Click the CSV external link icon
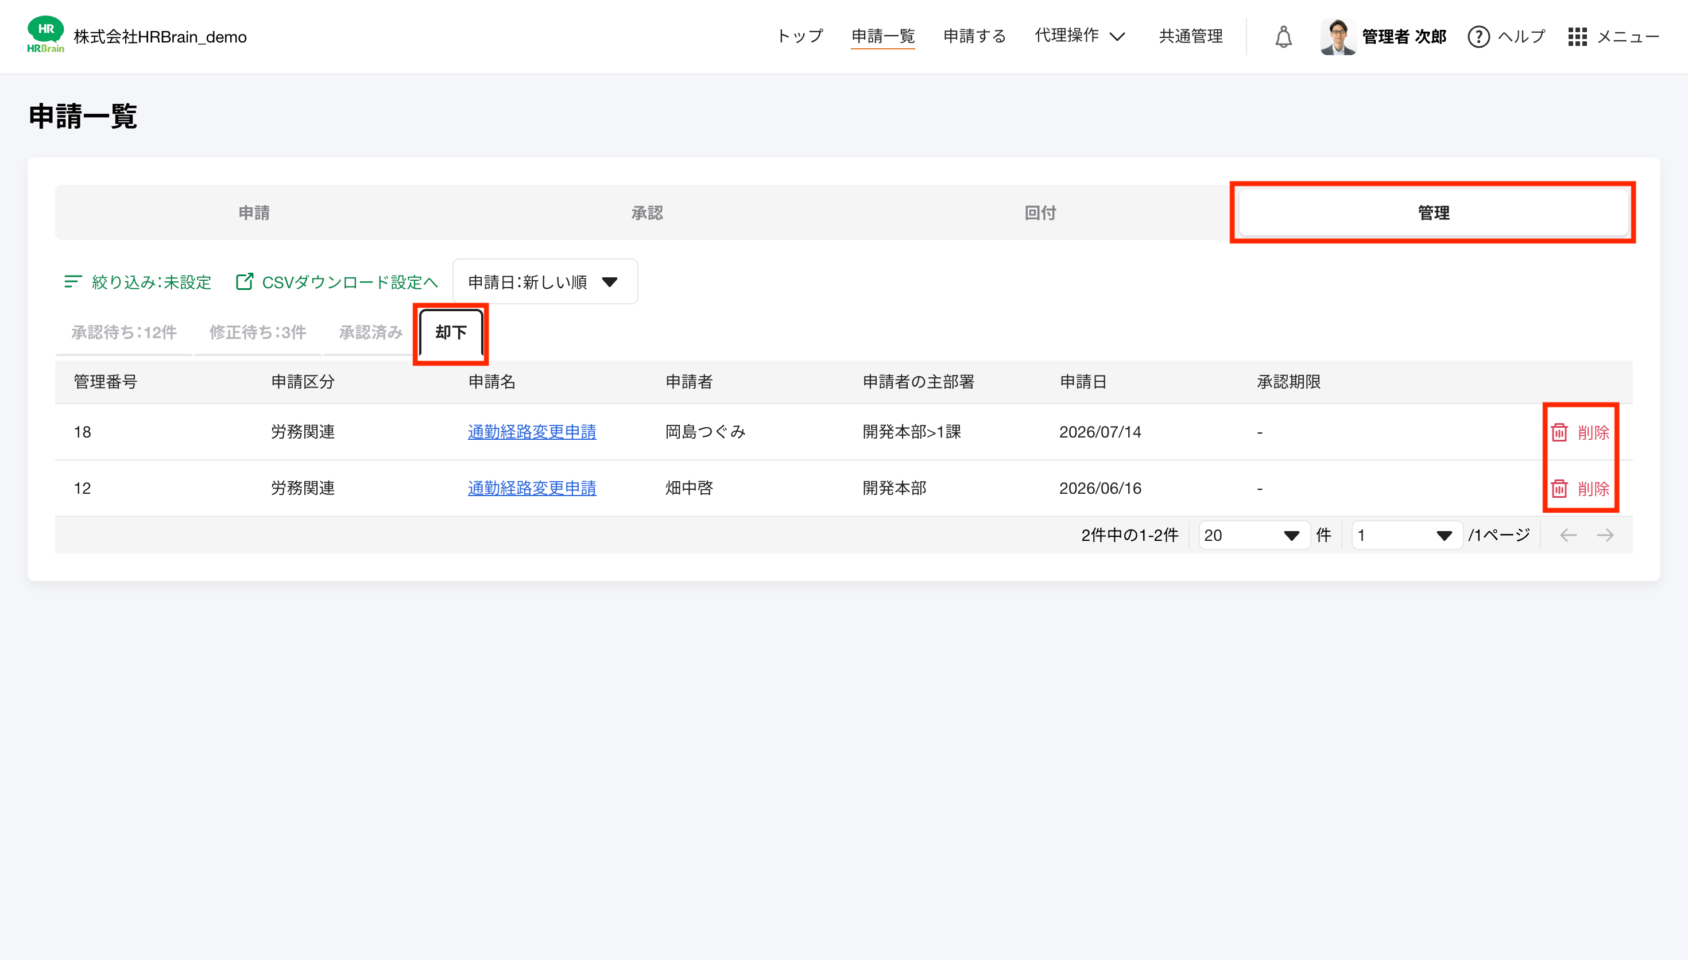Image resolution: width=1688 pixels, height=960 pixels. pyautogui.click(x=244, y=282)
